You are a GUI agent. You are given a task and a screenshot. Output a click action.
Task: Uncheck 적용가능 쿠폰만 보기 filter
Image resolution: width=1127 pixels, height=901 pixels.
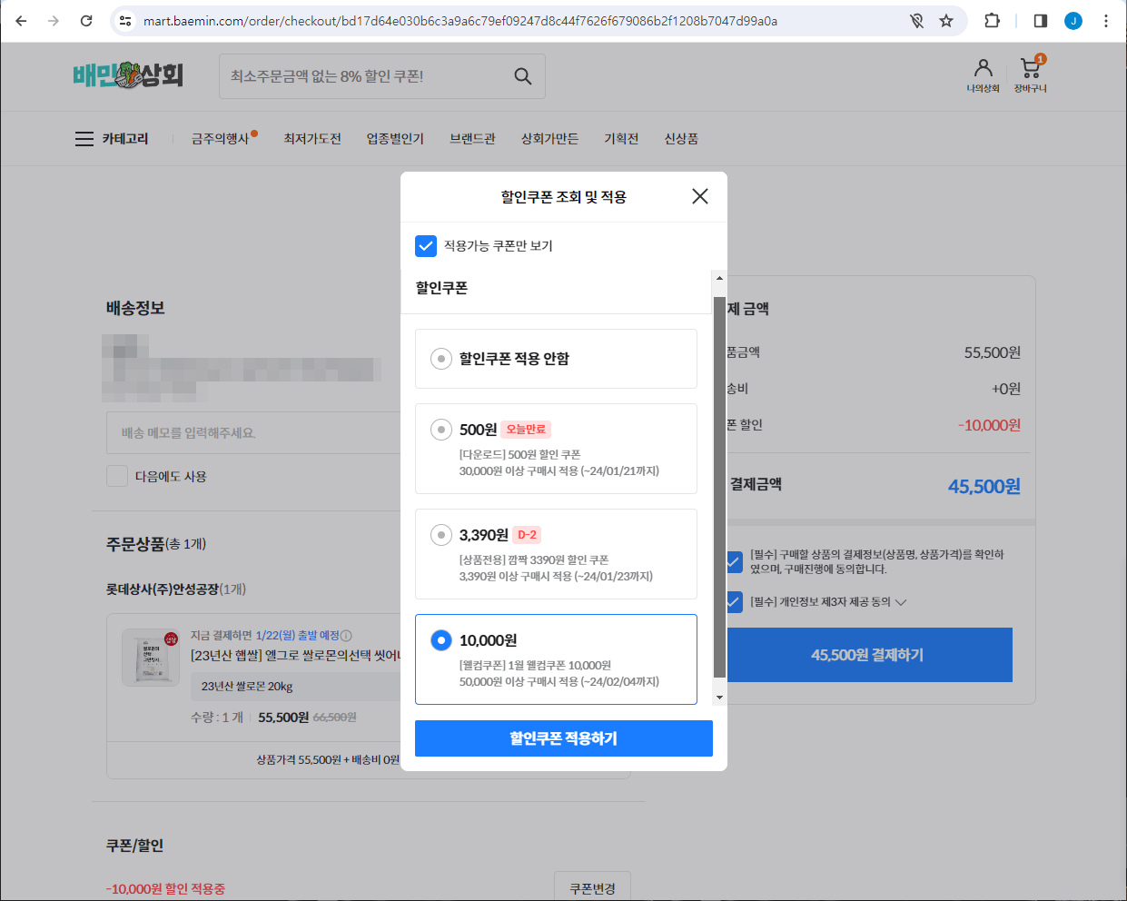pos(426,245)
